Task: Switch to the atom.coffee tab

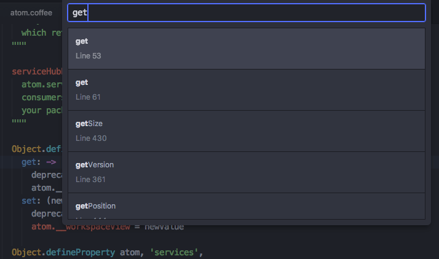Action: (x=31, y=12)
